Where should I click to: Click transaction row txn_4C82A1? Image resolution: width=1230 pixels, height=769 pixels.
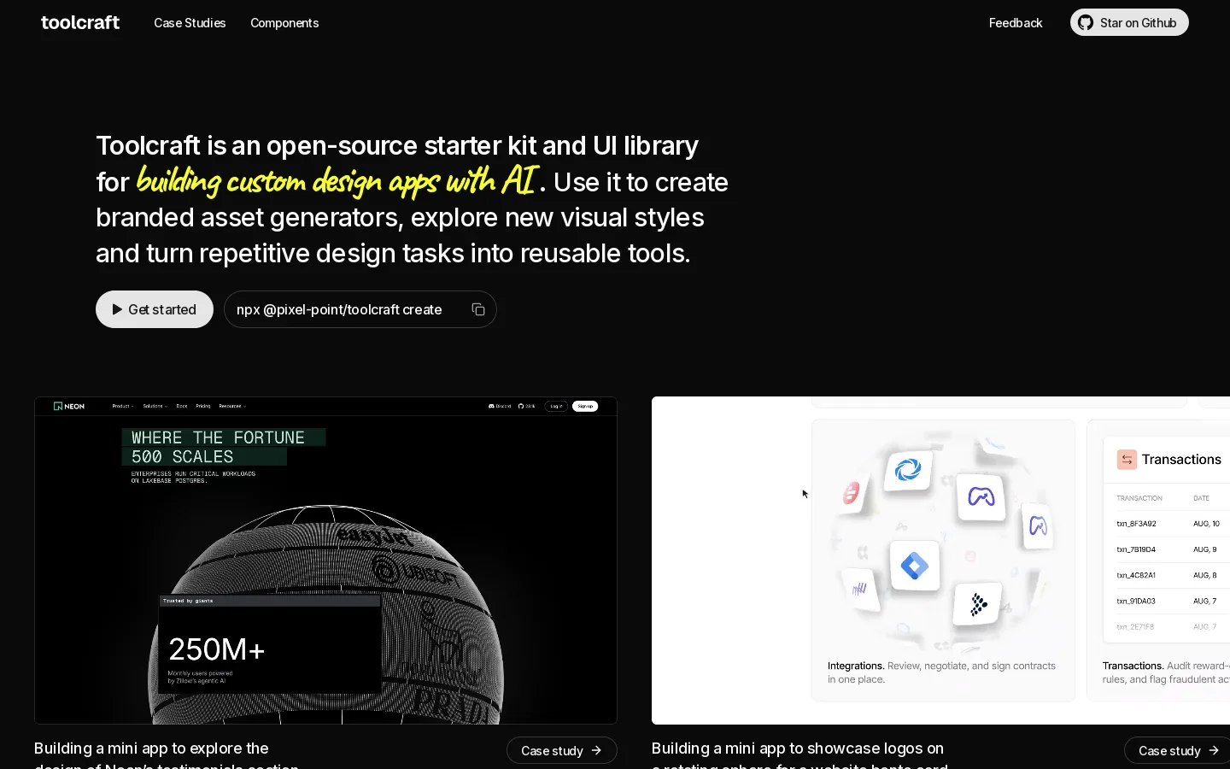point(1168,575)
